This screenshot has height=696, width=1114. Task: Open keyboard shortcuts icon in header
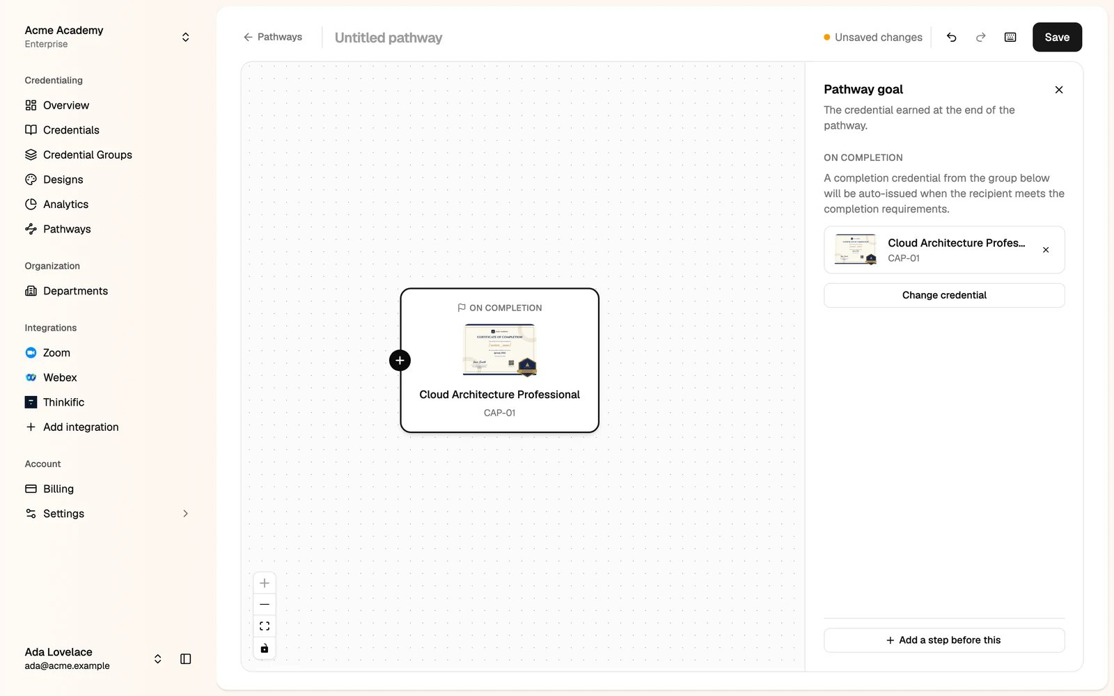[1010, 38]
